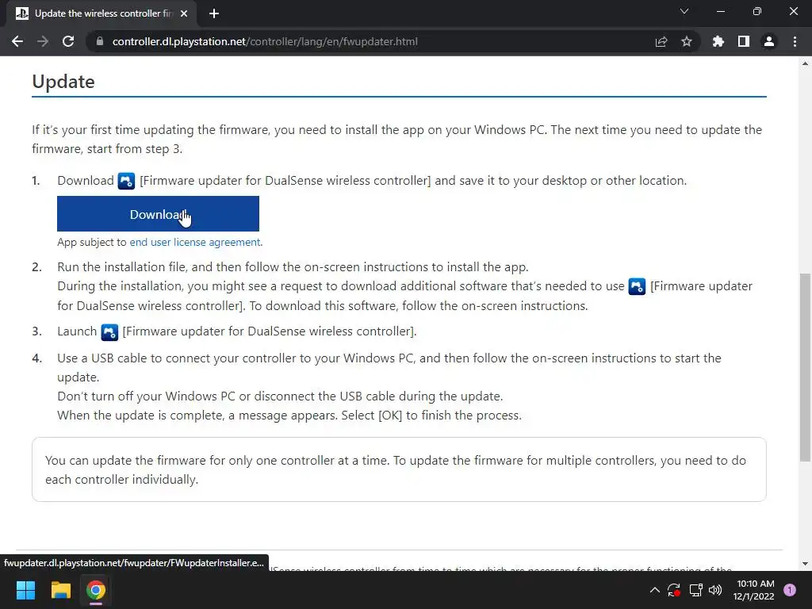Open the Windows Start menu
Screen dimensions: 812x609
(25, 590)
